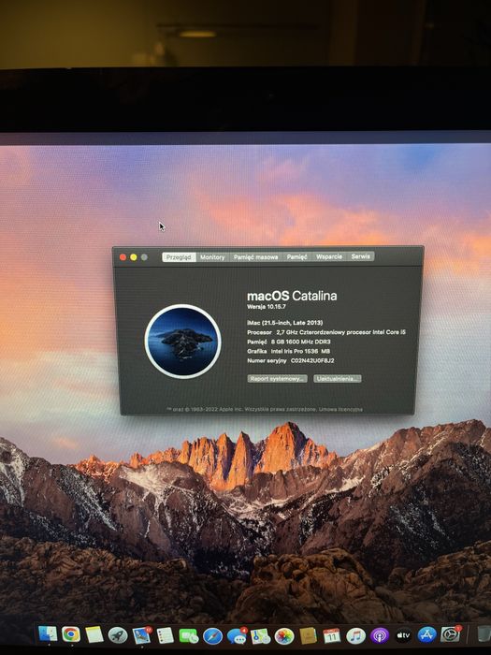Switch to the Pamięć tab

click(296, 256)
